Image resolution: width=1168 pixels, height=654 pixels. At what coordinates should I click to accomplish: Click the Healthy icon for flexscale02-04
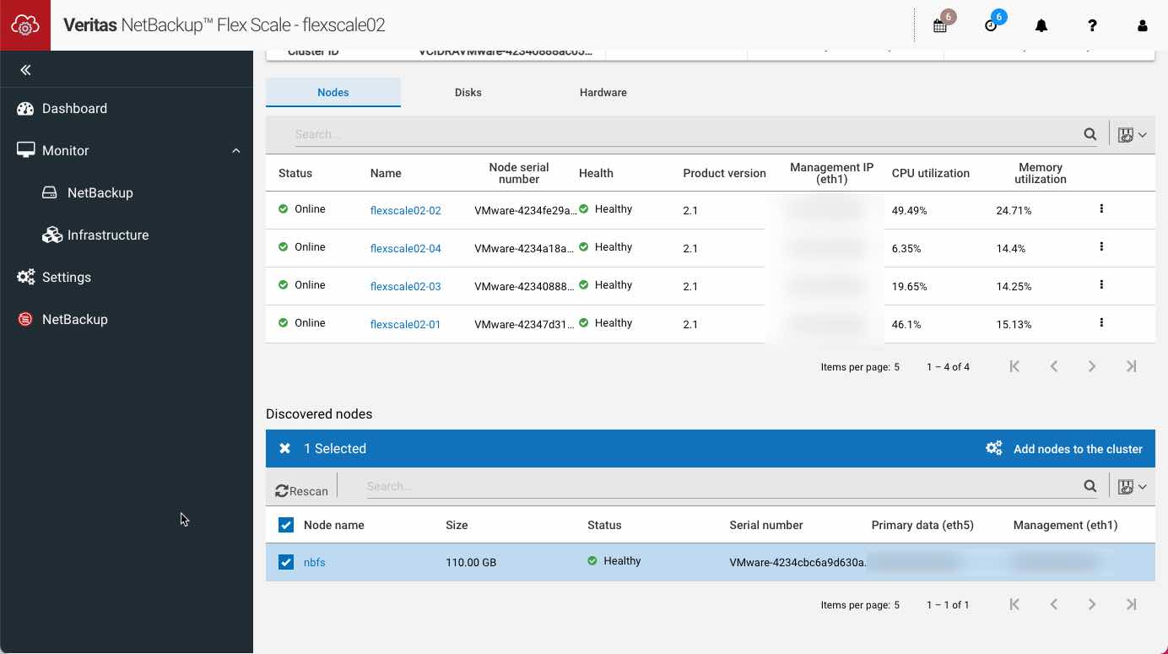[584, 246]
